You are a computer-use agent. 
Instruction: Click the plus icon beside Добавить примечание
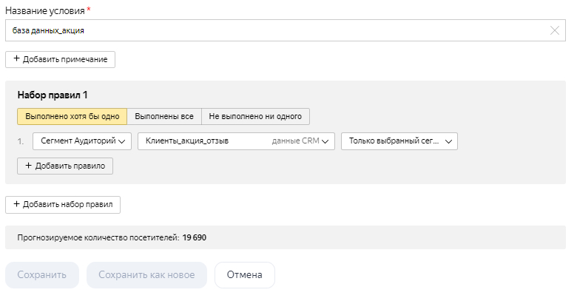(16, 58)
